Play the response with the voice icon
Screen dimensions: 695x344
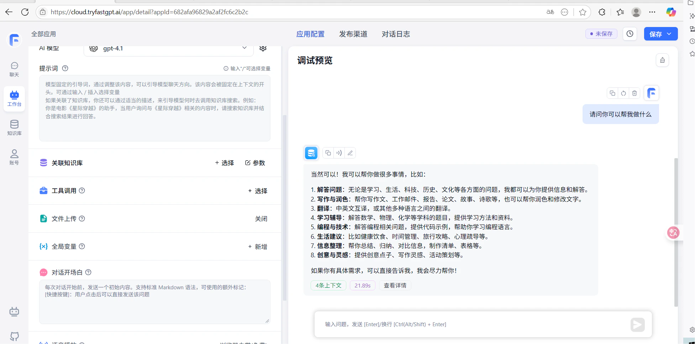(x=339, y=153)
